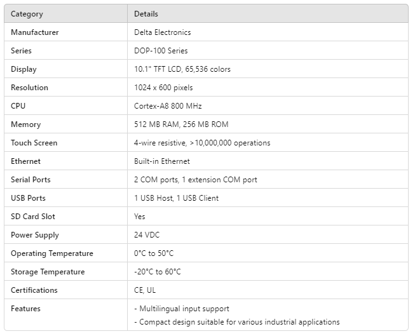Click the DOP-100 Series value

(161, 51)
